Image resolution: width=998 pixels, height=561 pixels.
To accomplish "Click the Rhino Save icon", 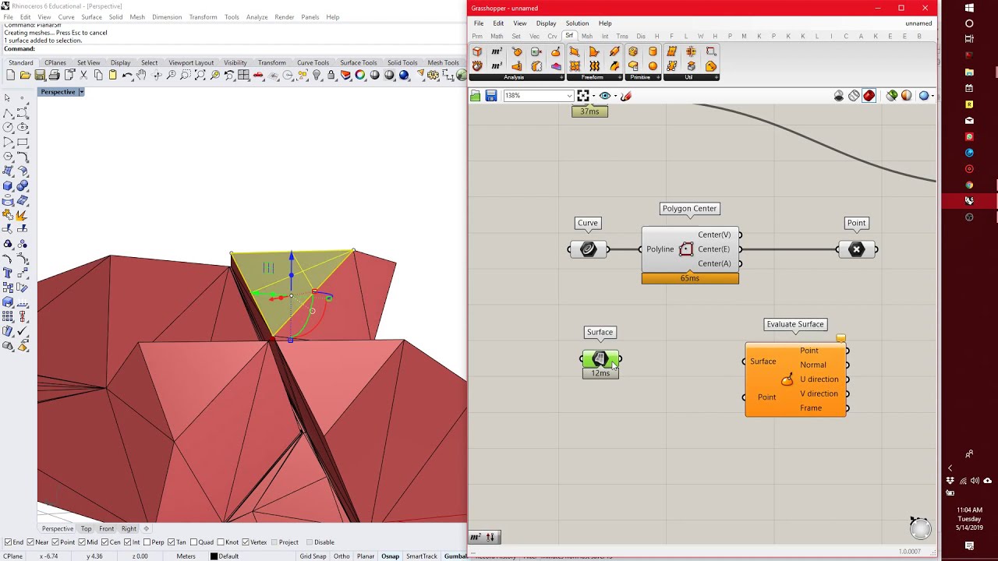I will click(x=40, y=75).
